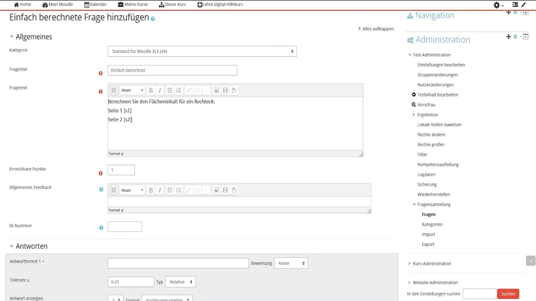Screen dimensions: 536x301
Task: Insert numbered list in Allgemeines Feedback editor
Action: click(x=179, y=190)
